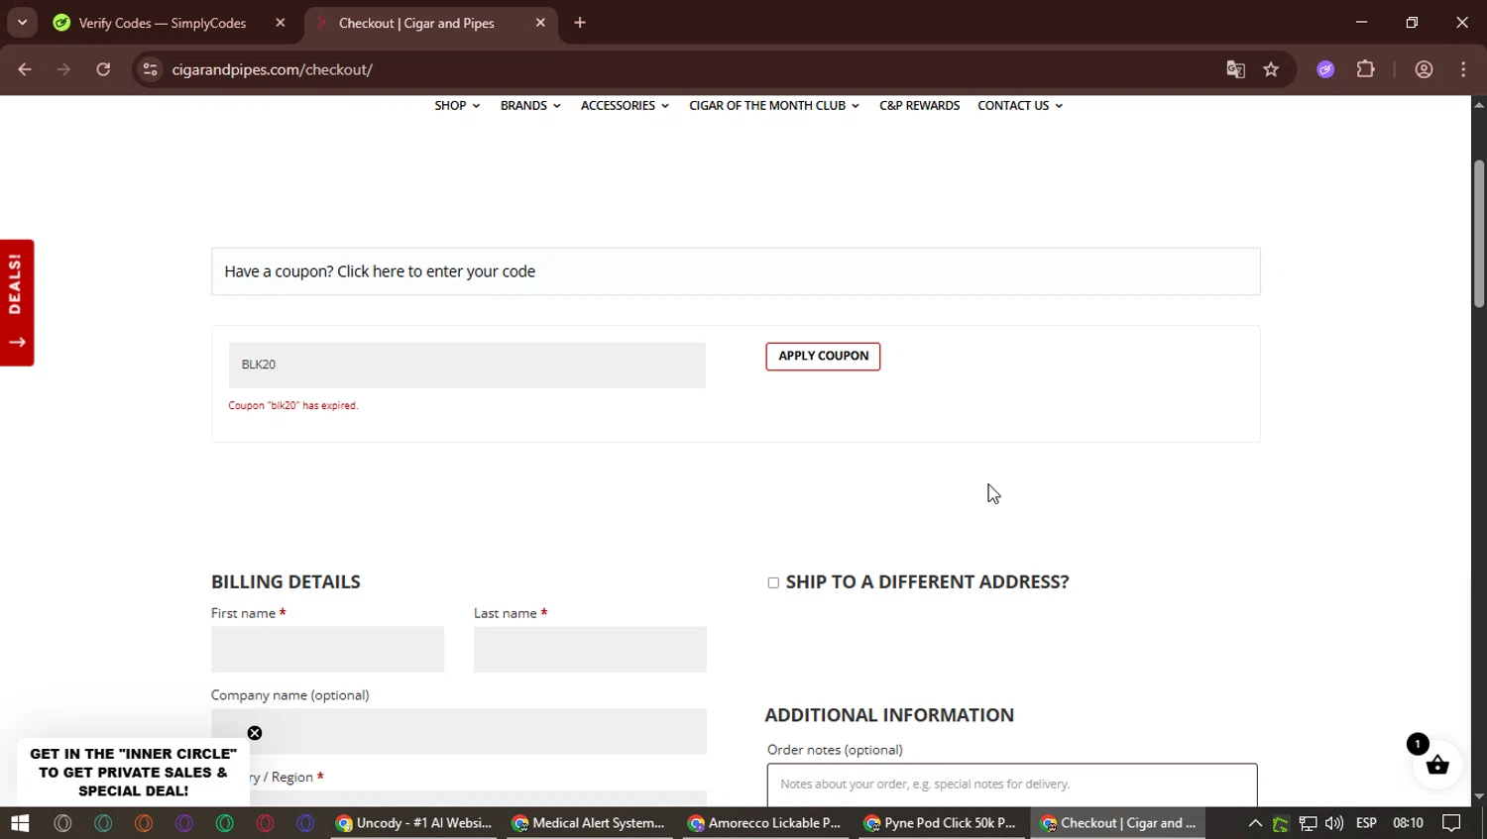Click the browser forward arrow
The width and height of the screenshot is (1487, 839).
[x=63, y=69]
